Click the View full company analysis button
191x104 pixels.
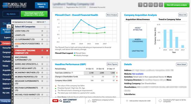[177, 5]
